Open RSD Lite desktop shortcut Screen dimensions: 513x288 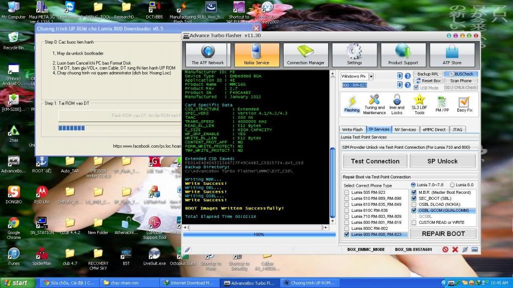(42, 195)
